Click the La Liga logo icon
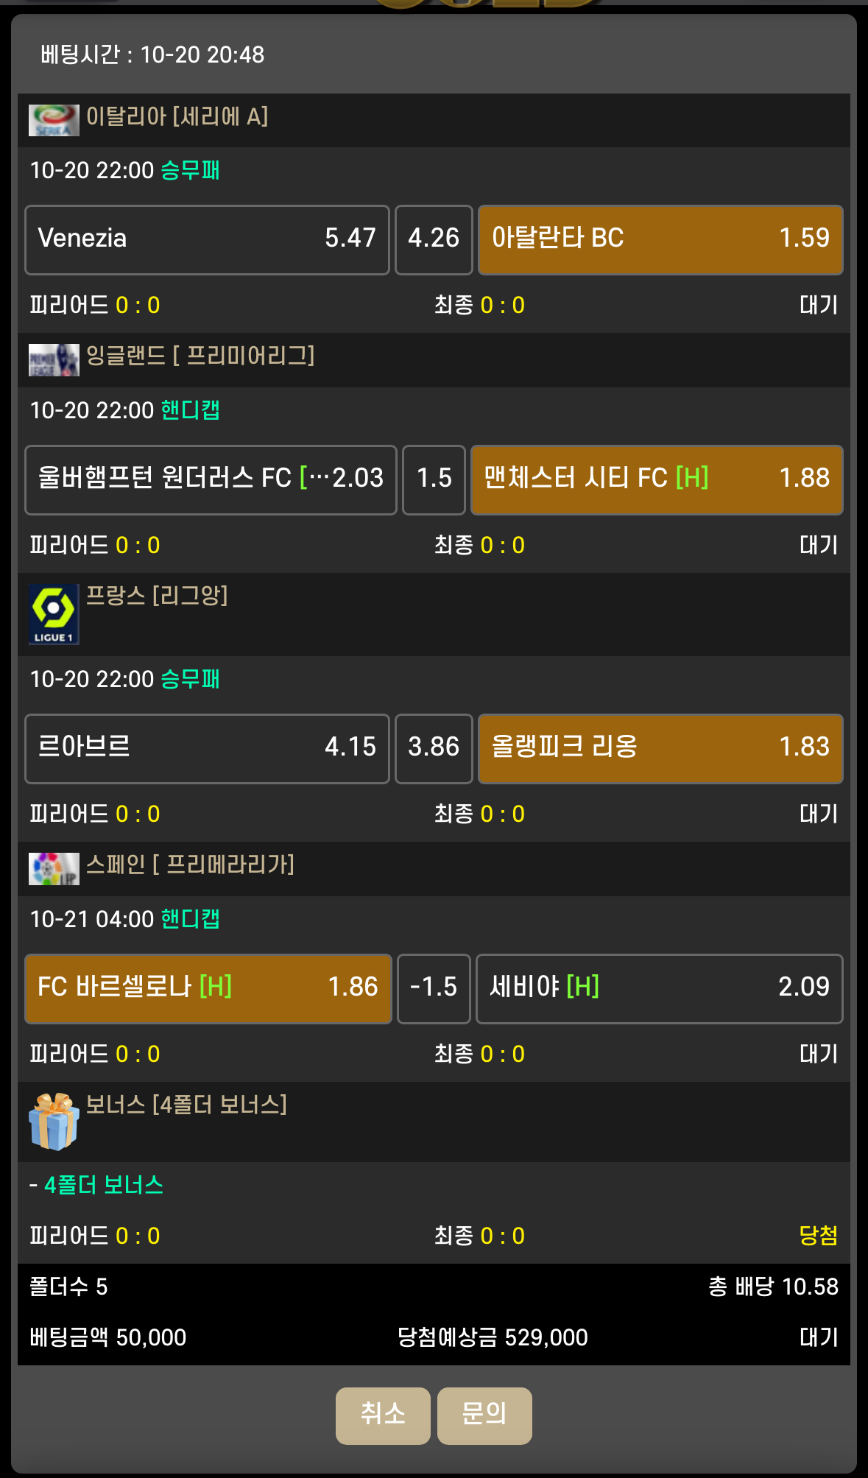Viewport: 868px width, 1478px height. [x=53, y=869]
